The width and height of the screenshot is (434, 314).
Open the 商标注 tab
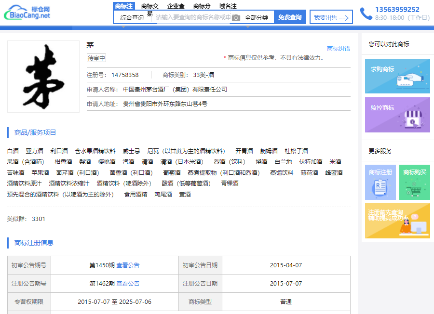pos(124,6)
